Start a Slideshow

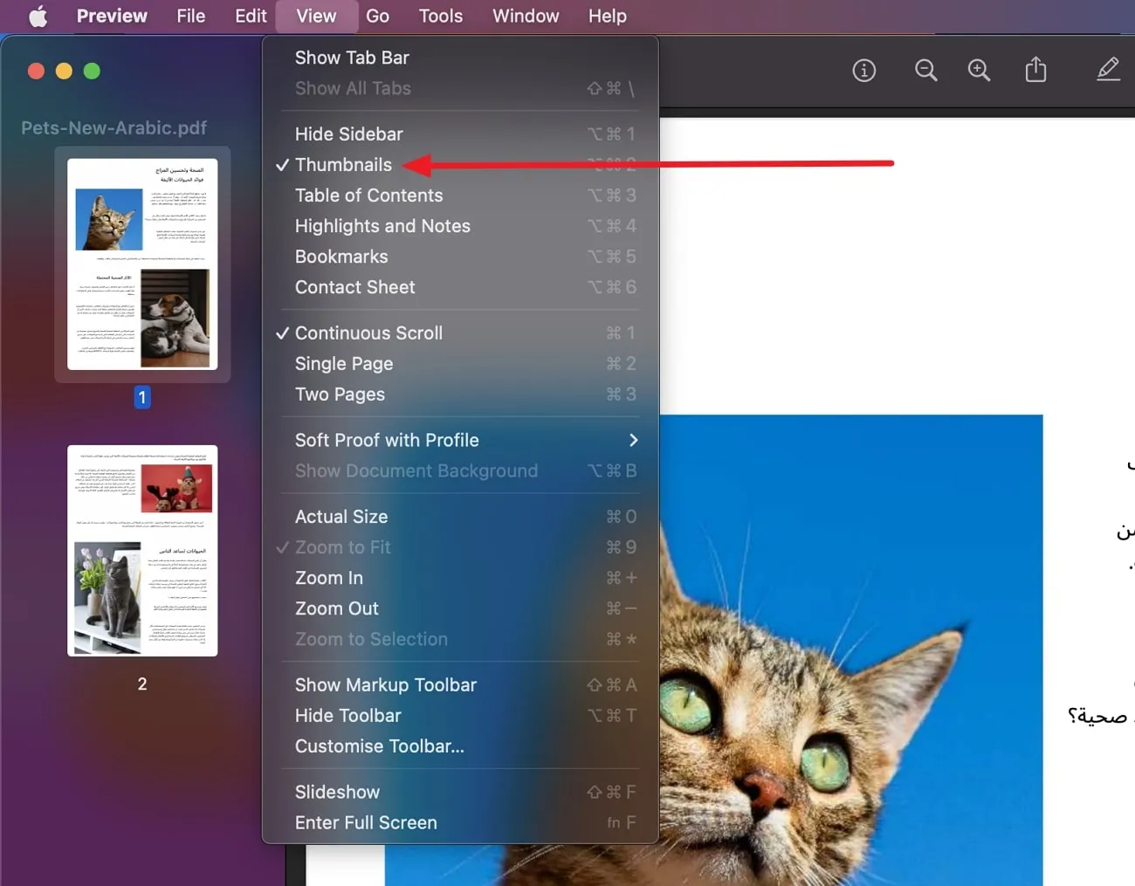click(337, 792)
